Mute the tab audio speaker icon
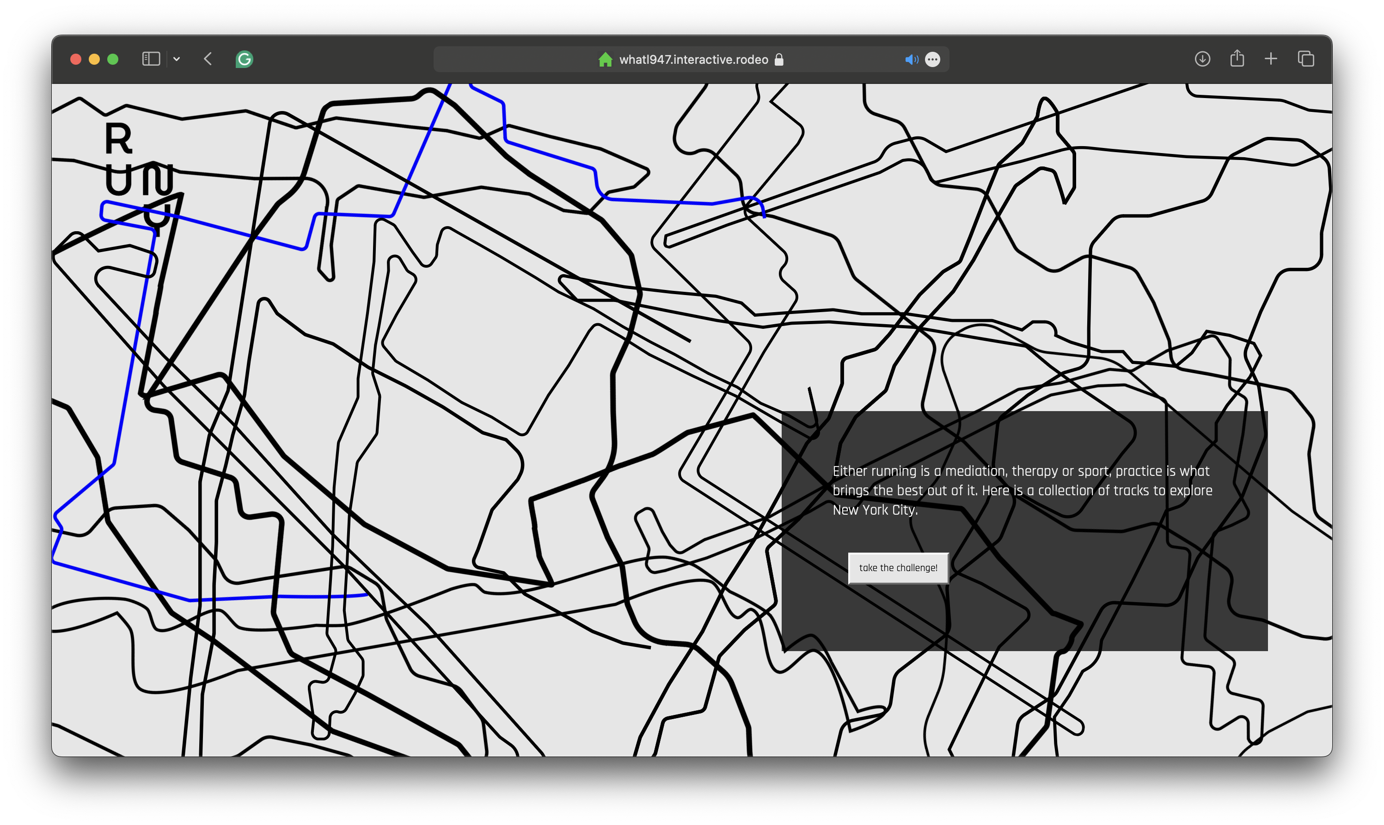Viewport: 1384px width, 825px height. (x=911, y=60)
